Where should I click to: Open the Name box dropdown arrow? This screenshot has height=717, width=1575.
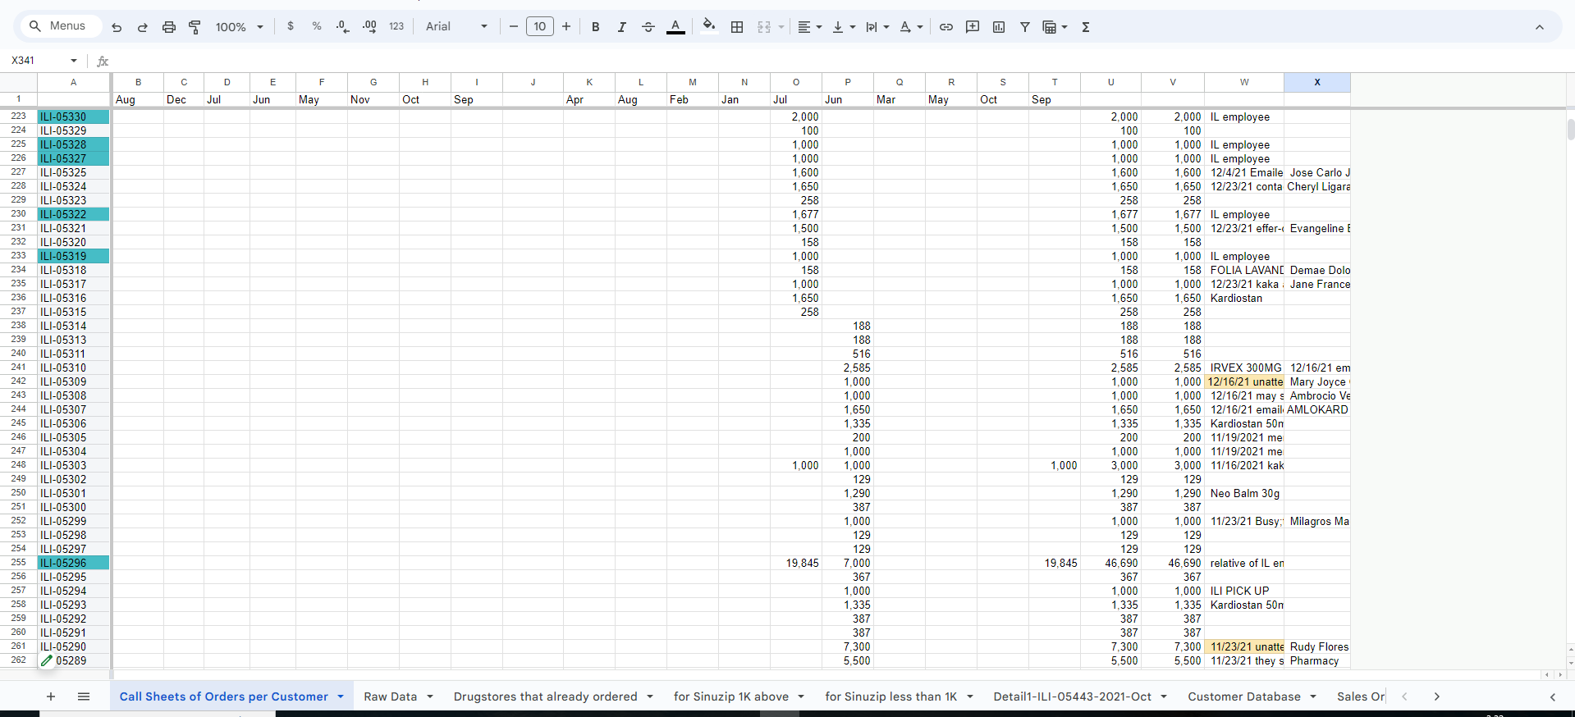(74, 61)
